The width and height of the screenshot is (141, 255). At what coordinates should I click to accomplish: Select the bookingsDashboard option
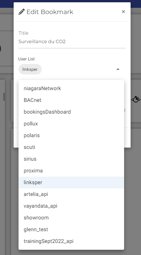point(71,112)
